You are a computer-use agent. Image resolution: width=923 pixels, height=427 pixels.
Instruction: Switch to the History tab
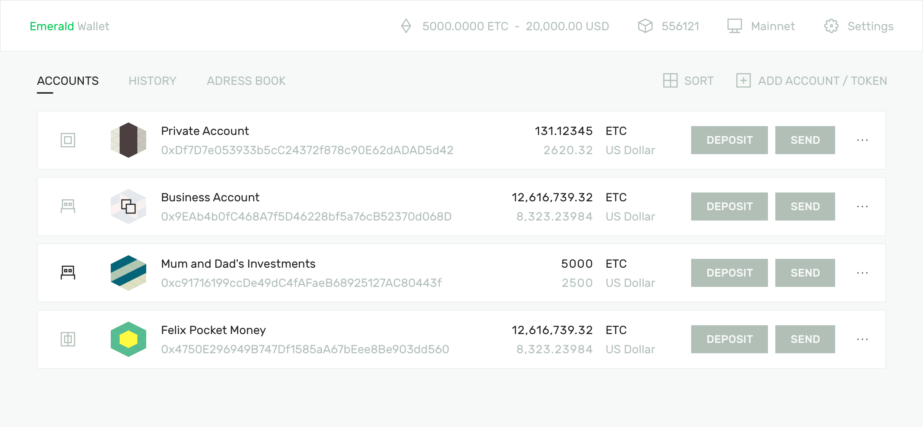(x=152, y=81)
